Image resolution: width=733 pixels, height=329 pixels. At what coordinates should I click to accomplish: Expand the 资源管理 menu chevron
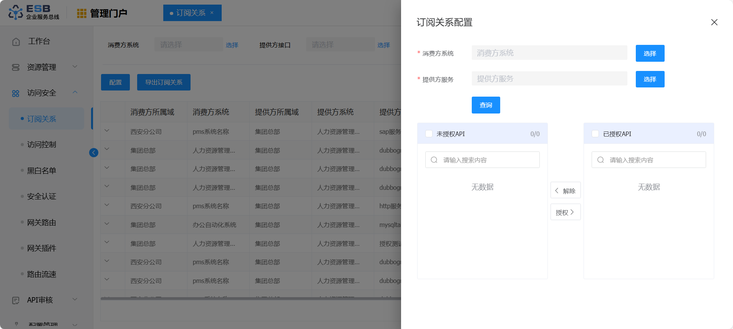75,67
